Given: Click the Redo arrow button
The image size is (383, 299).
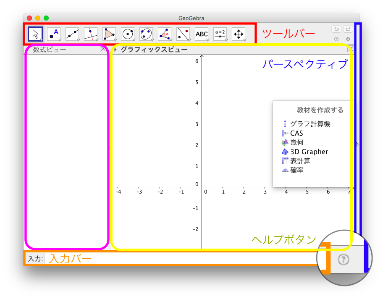Looking at the screenshot, I should click(x=348, y=29).
